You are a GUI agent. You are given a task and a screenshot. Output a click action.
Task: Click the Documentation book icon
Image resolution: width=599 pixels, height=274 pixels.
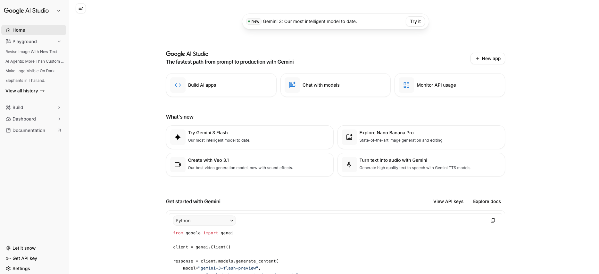click(8, 130)
